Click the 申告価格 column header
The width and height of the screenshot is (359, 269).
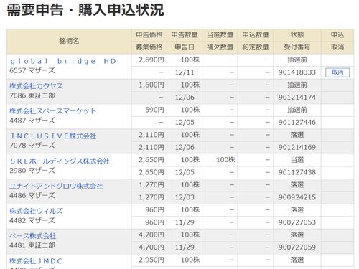tap(149, 34)
